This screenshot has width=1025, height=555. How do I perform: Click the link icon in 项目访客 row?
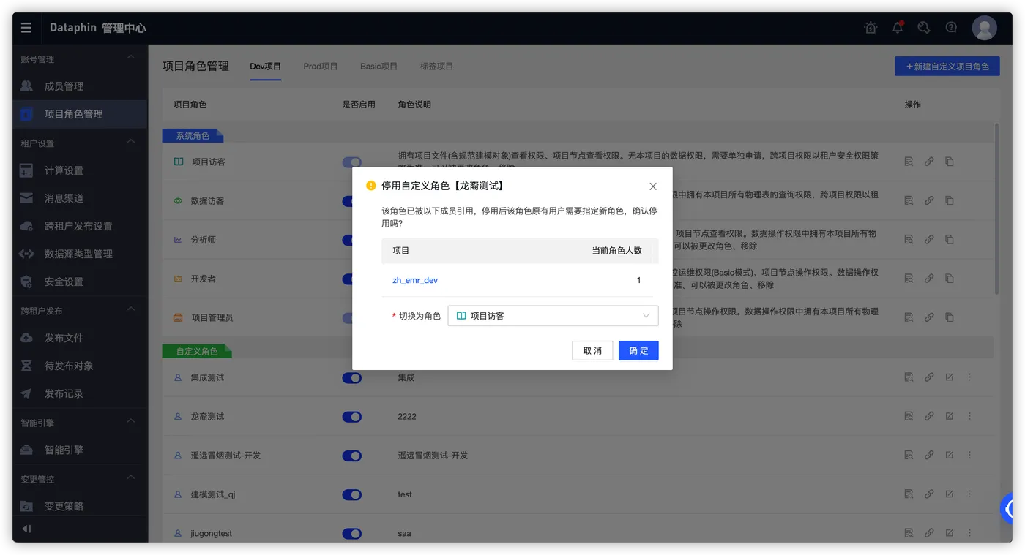(x=929, y=162)
